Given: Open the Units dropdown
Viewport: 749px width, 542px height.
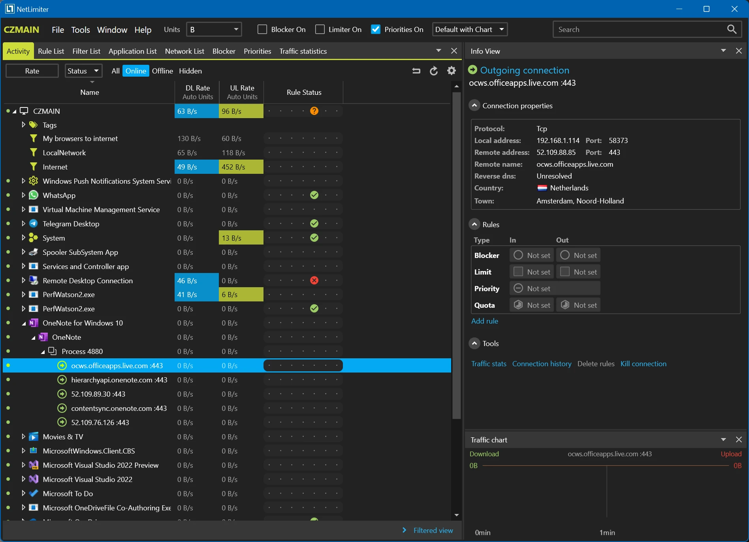Looking at the screenshot, I should pyautogui.click(x=214, y=29).
